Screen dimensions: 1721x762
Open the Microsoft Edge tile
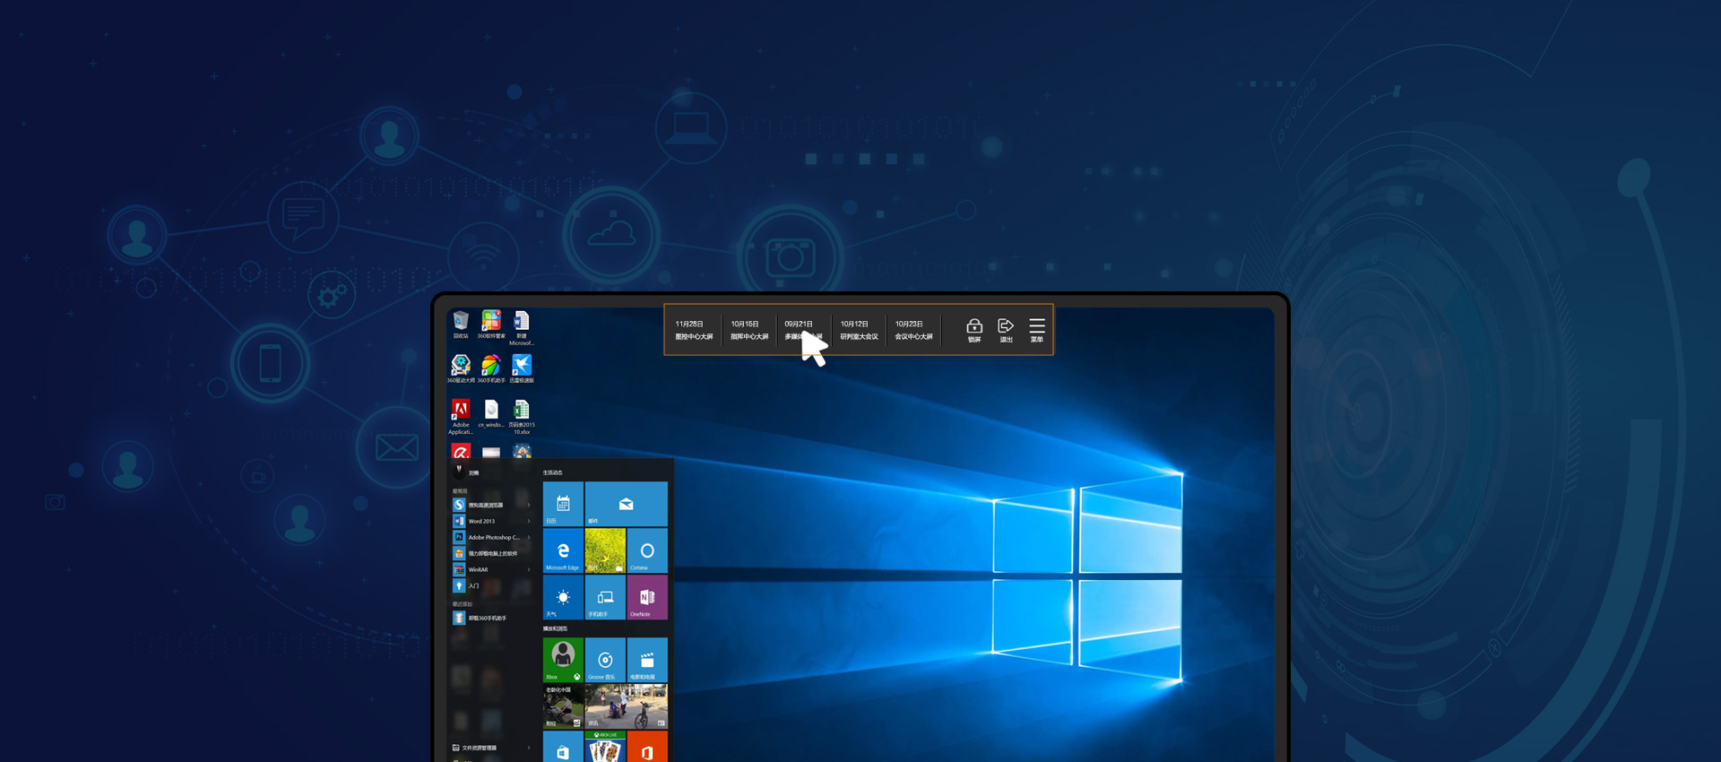563,550
